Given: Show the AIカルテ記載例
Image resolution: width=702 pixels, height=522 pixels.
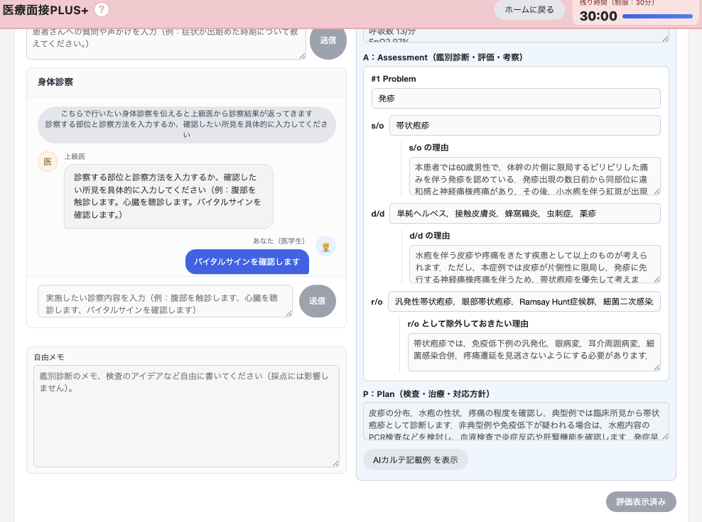Looking at the screenshot, I should pos(415,460).
